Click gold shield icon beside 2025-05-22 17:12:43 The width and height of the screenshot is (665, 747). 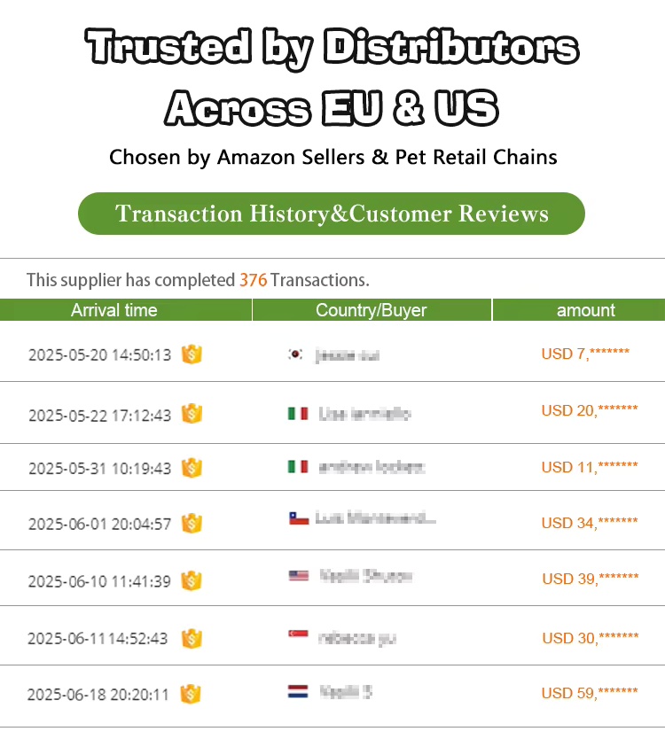192,413
